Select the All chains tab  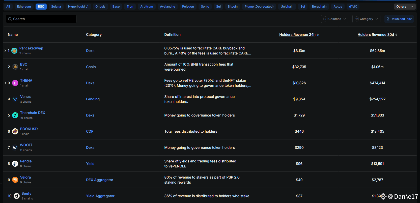point(8,7)
